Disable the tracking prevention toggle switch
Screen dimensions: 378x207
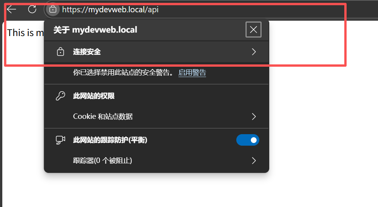pos(247,140)
